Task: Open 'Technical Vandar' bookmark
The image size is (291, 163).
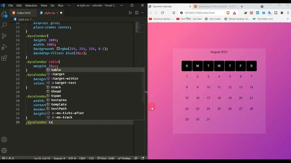Action: pos(161,19)
